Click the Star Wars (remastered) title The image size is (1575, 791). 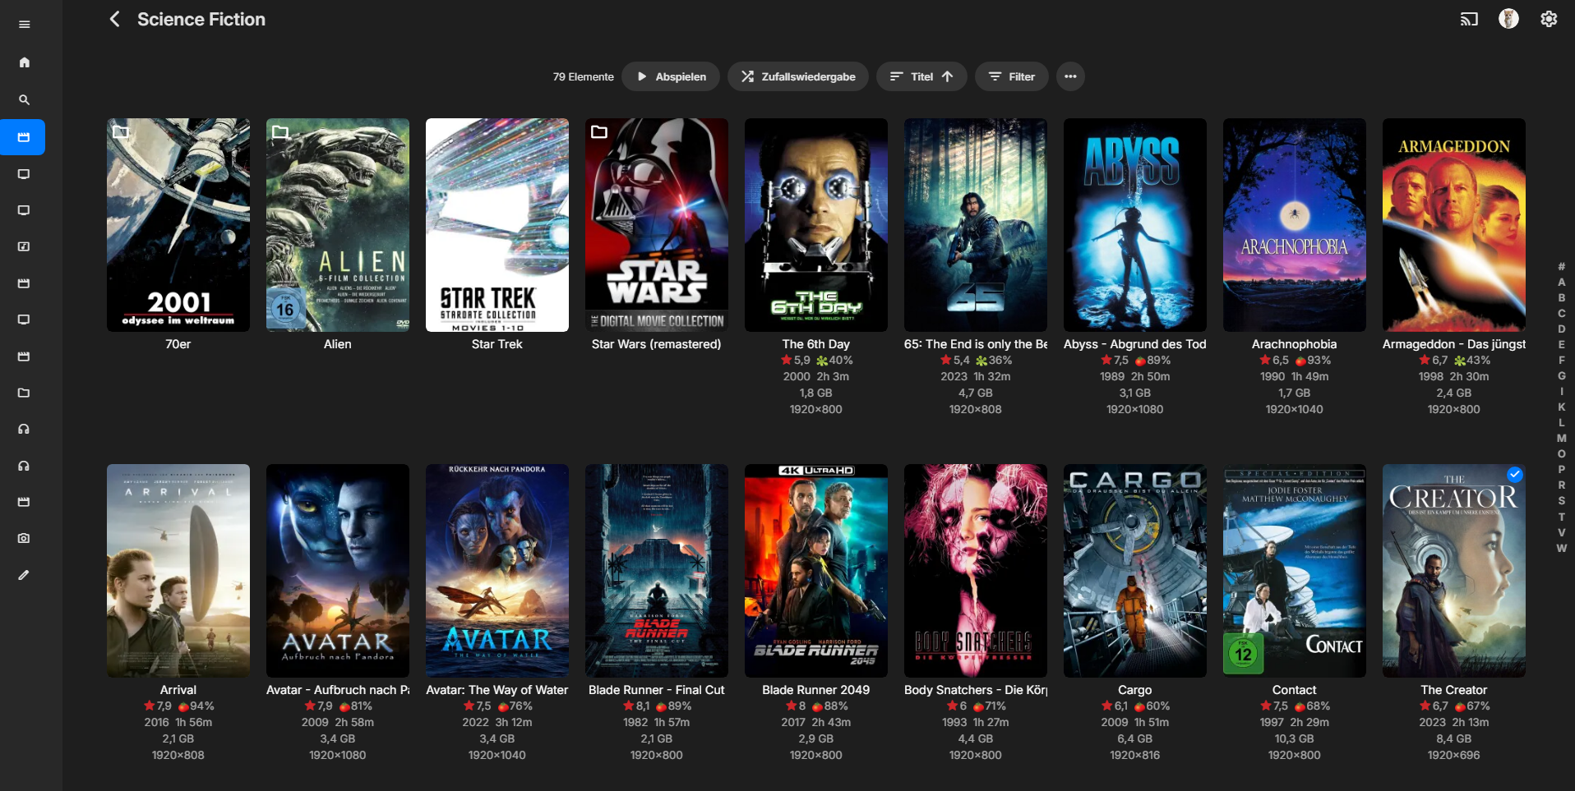pos(657,344)
